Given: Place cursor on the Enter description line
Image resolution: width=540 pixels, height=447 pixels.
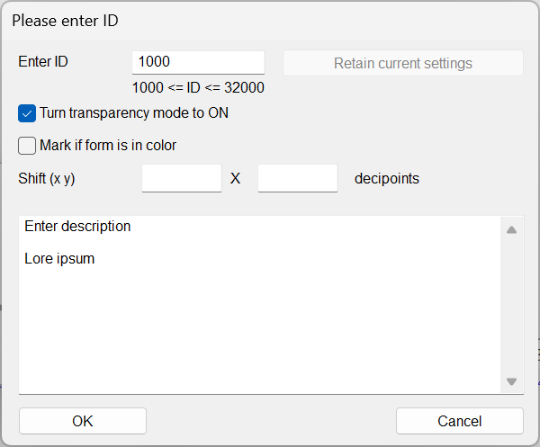Looking at the screenshot, I should pyautogui.click(x=77, y=227).
